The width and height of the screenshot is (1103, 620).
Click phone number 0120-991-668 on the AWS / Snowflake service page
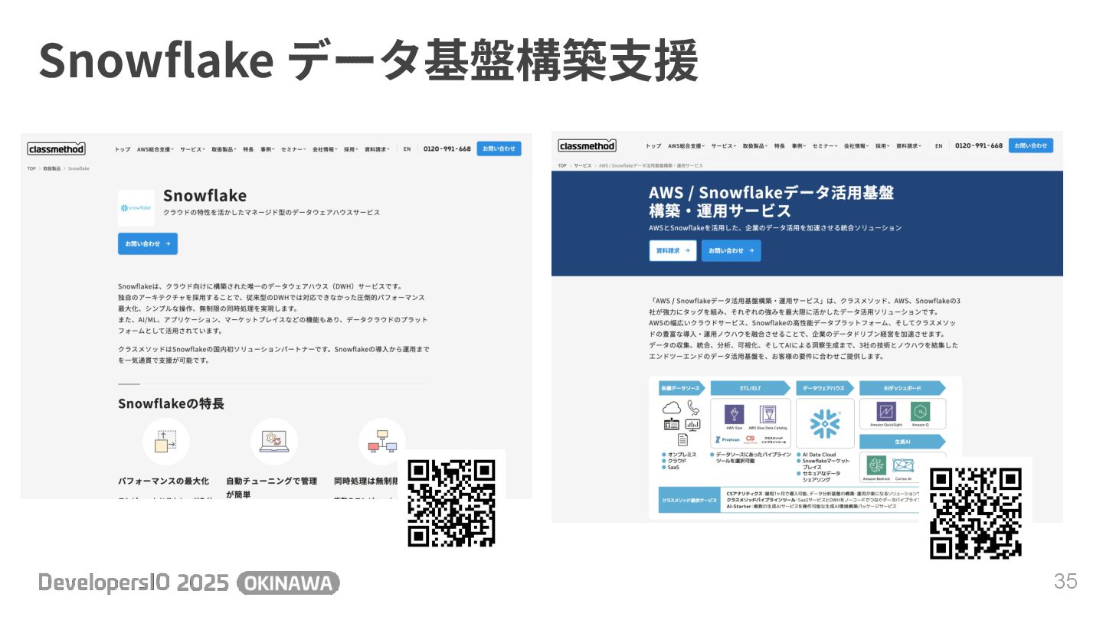[x=979, y=145]
